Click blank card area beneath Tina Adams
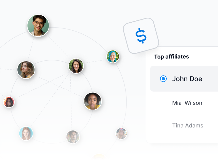The width and height of the screenshot is (218, 160). pyautogui.click(x=182, y=137)
